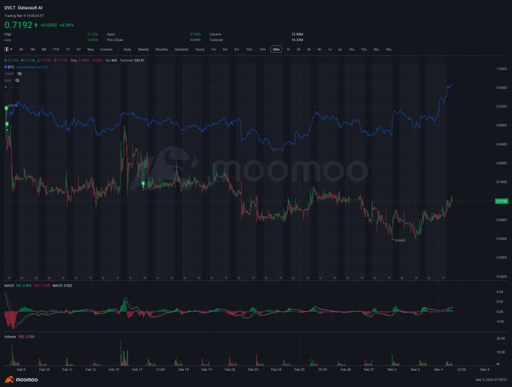Open the Custom date range selector

(106, 49)
